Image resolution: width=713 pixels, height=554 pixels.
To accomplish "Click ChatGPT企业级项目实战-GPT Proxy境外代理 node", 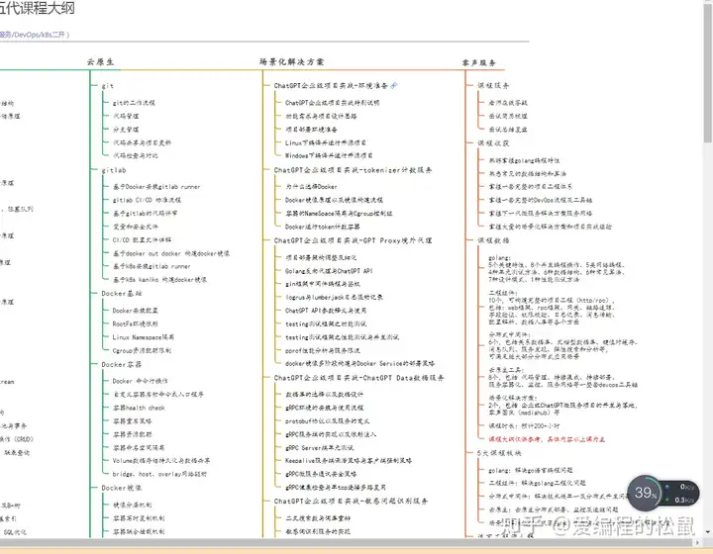I will click(x=353, y=240).
